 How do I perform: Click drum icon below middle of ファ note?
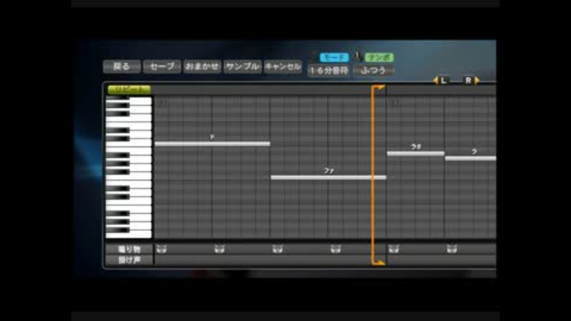tap(335, 249)
